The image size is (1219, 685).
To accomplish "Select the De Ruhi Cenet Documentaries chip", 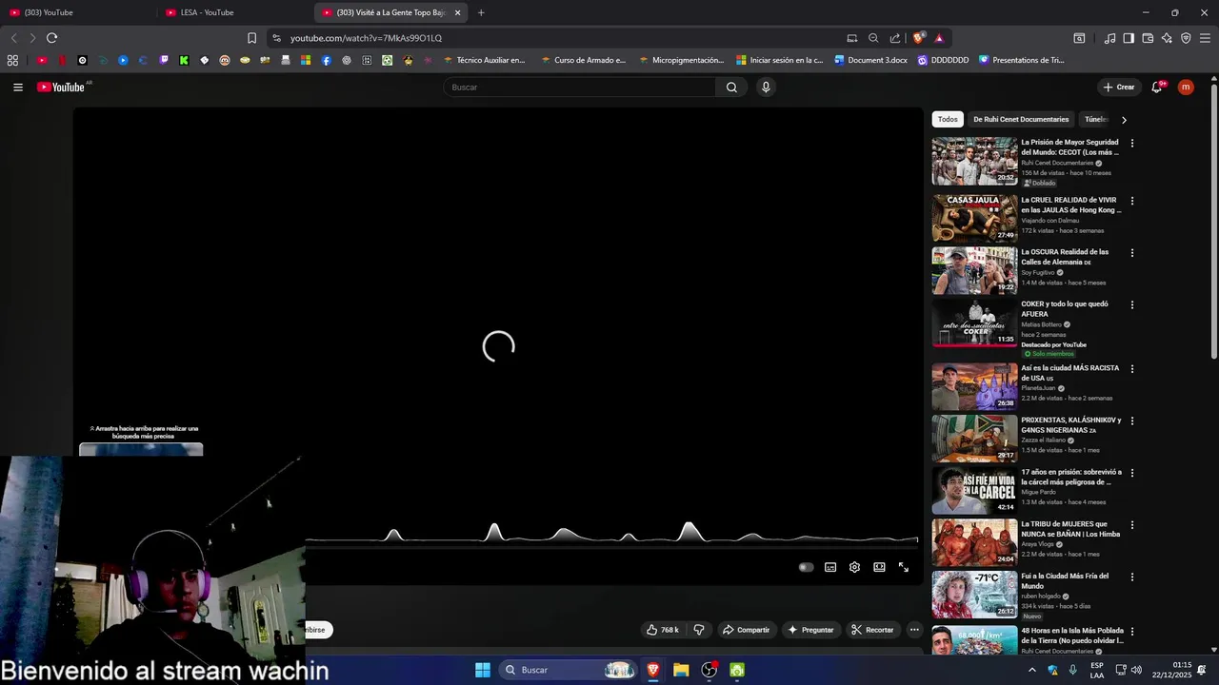I will click(1021, 119).
